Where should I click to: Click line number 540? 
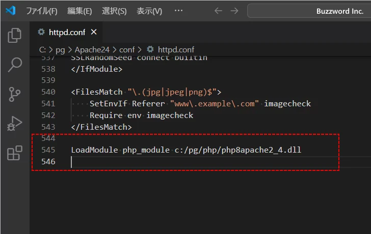[48, 92]
